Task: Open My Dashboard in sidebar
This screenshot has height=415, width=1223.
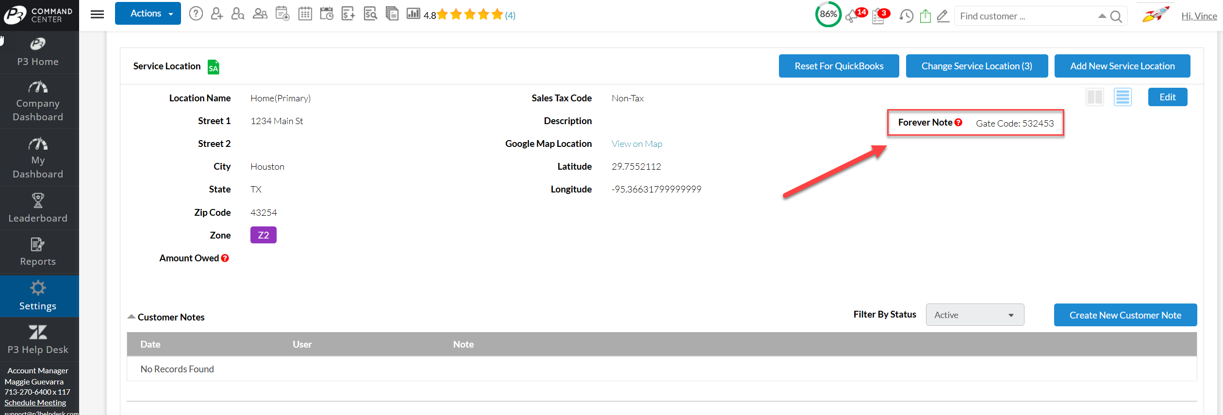Action: coord(38,158)
